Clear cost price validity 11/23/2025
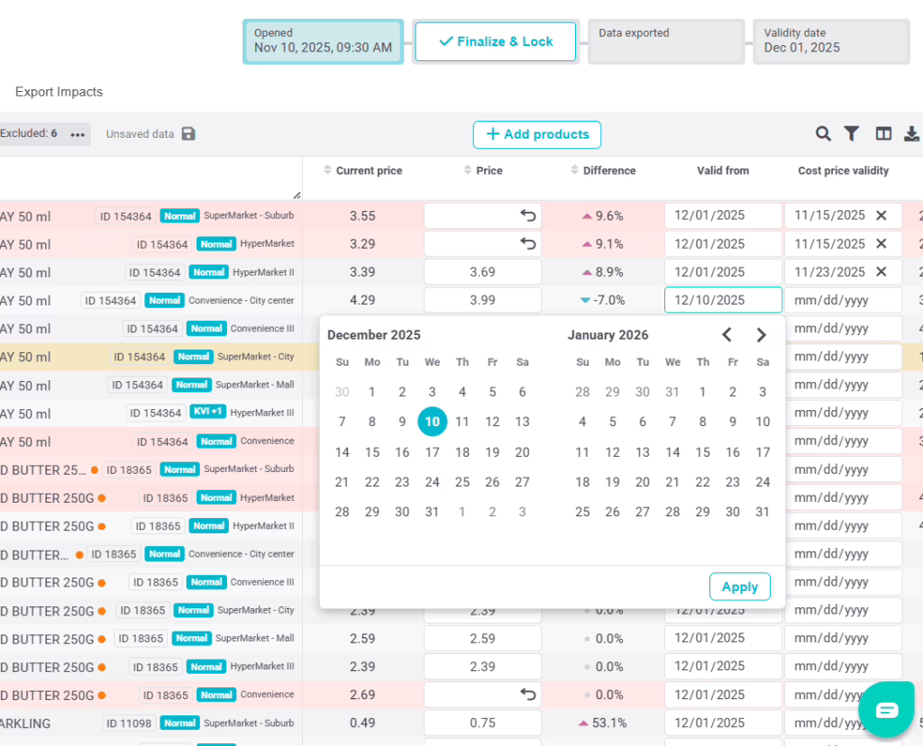 click(882, 272)
